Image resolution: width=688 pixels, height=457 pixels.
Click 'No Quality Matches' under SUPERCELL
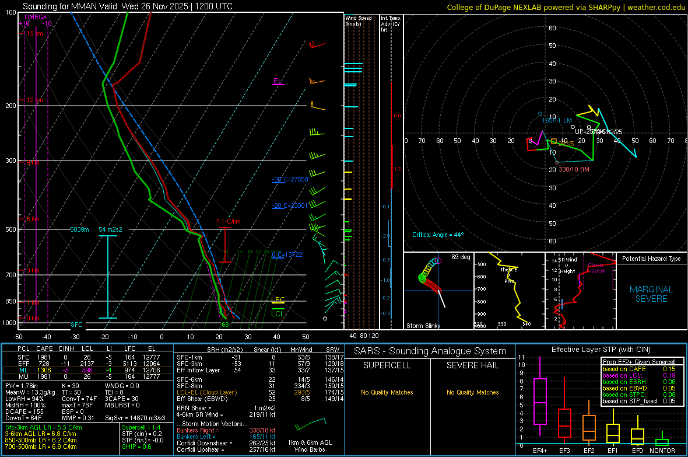(387, 392)
